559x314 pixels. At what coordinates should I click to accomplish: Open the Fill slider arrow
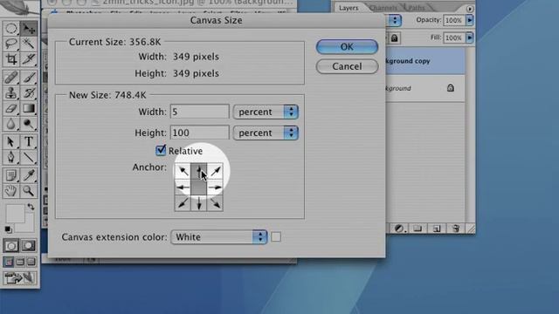click(x=470, y=38)
